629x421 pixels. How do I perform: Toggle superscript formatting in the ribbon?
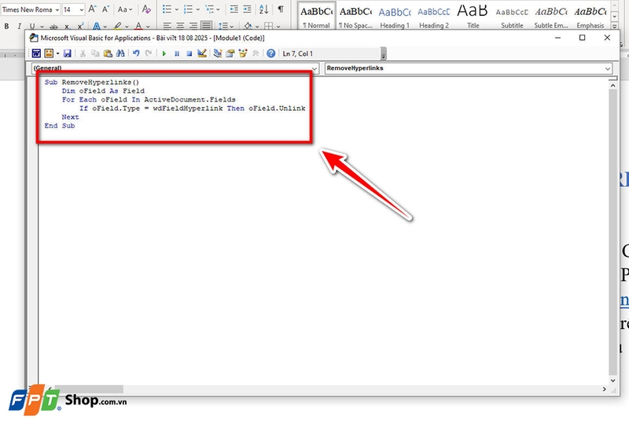[79, 26]
